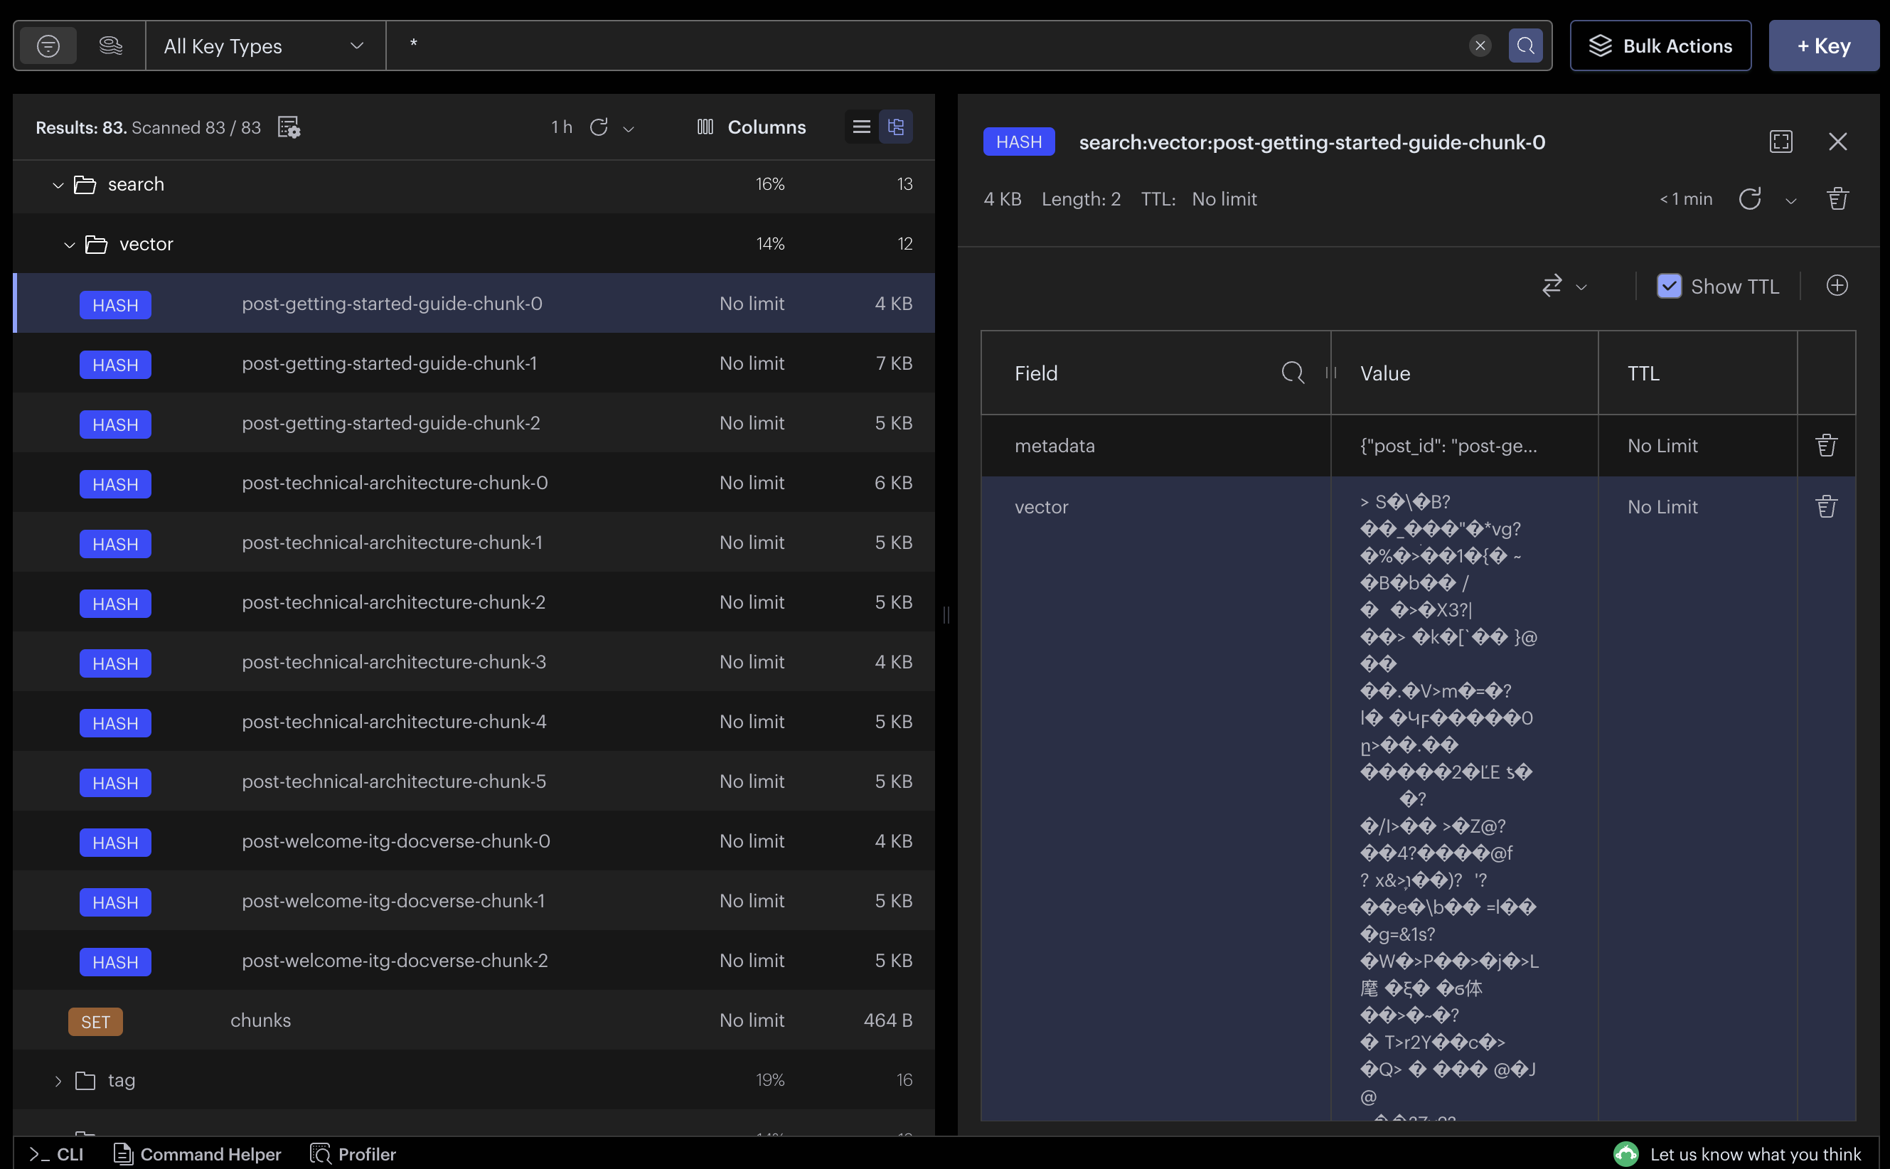This screenshot has height=1169, width=1890.
Task: Expand the tag folder
Action: pyautogui.click(x=58, y=1080)
